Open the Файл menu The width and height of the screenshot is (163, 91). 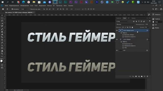pos(6,6)
